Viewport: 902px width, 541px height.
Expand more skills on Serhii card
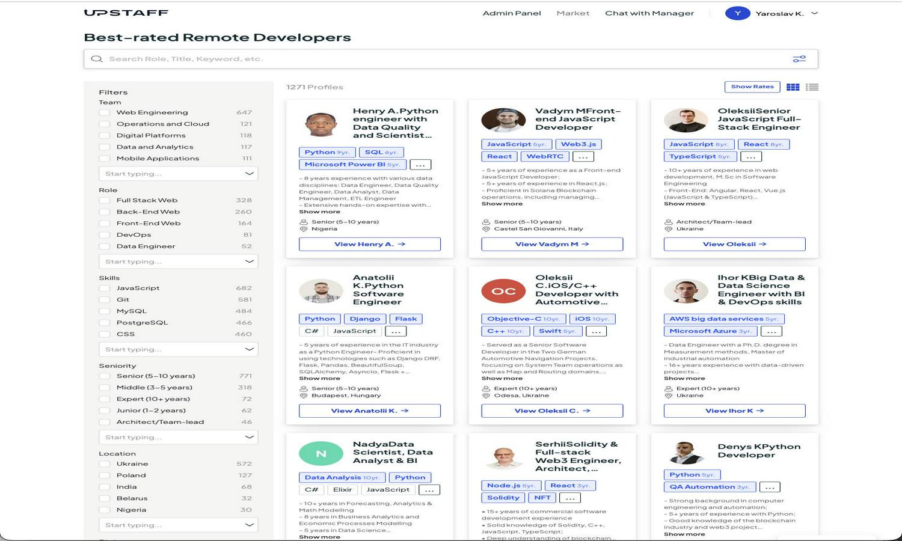570,498
